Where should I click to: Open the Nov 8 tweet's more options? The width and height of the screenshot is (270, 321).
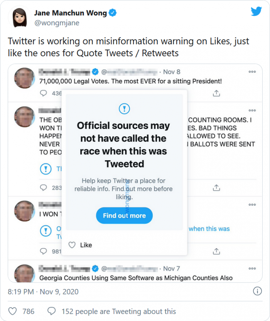tap(252, 72)
